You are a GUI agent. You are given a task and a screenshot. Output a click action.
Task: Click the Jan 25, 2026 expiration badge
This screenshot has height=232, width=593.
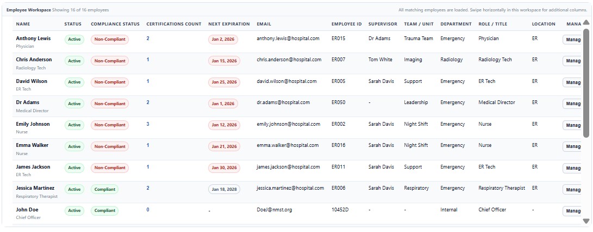point(224,82)
